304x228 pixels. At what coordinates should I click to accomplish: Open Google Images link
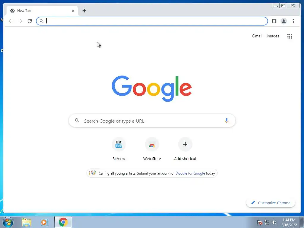(273, 36)
